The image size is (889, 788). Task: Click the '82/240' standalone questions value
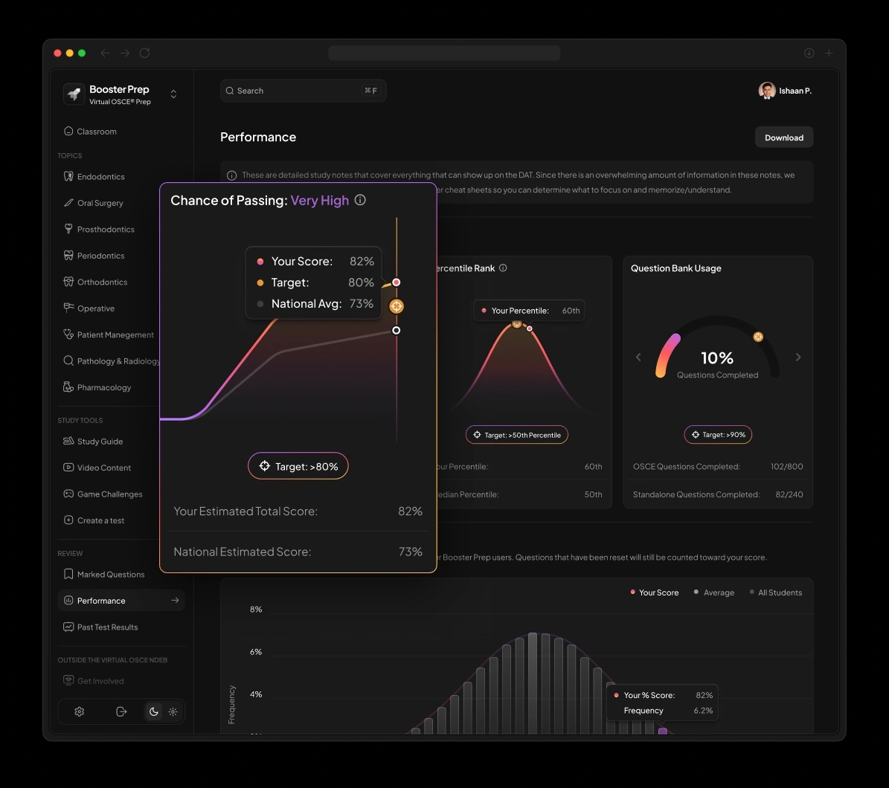[x=789, y=494]
